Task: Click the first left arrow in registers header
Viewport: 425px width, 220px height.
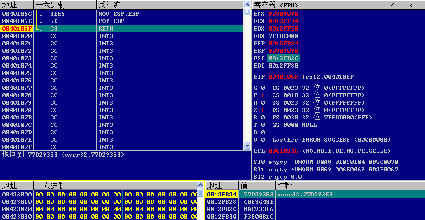Action: coord(393,5)
